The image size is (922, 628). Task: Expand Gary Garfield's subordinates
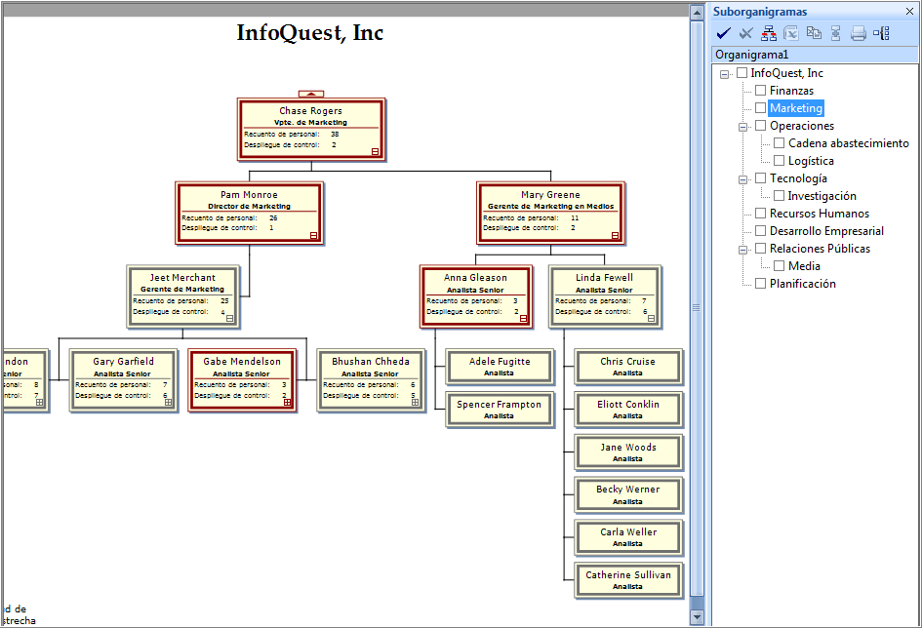point(169,402)
